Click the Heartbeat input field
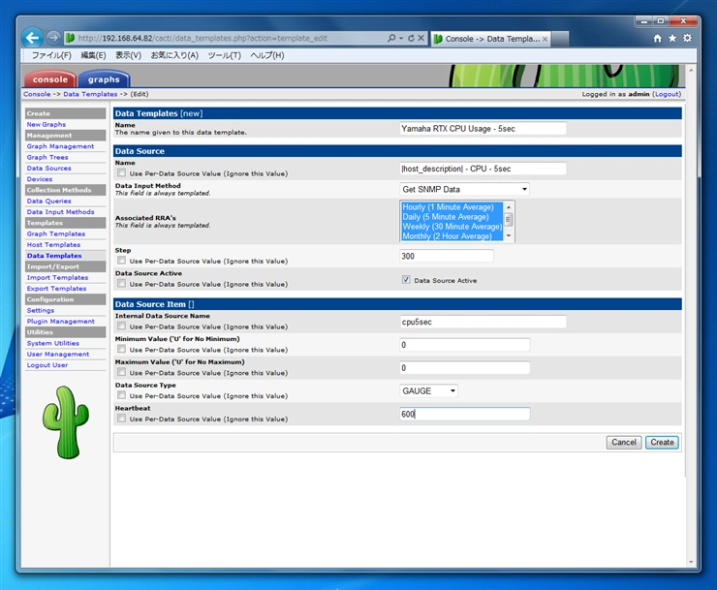Viewport: 717px width, 590px height. 464,414
